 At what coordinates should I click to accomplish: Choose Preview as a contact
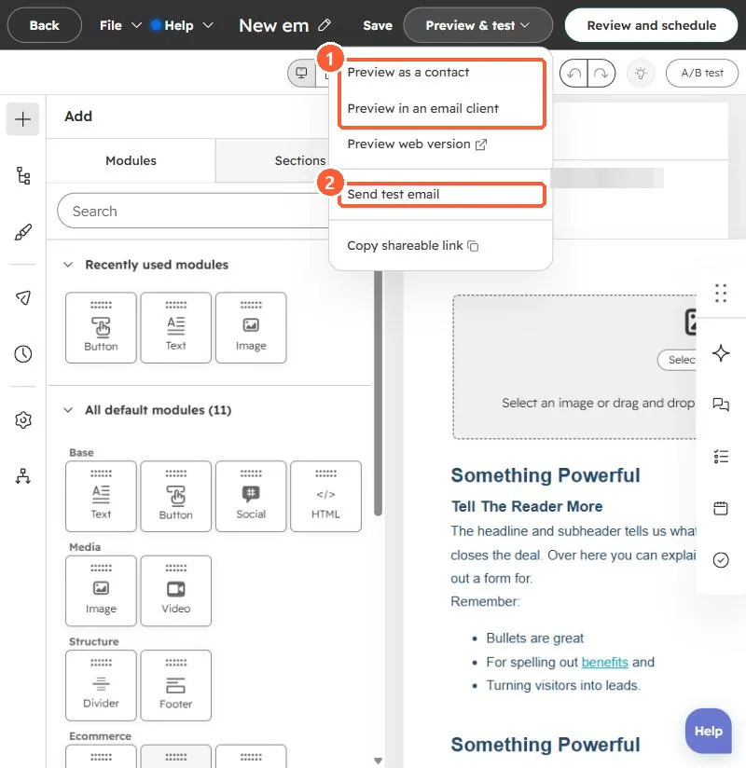point(408,72)
